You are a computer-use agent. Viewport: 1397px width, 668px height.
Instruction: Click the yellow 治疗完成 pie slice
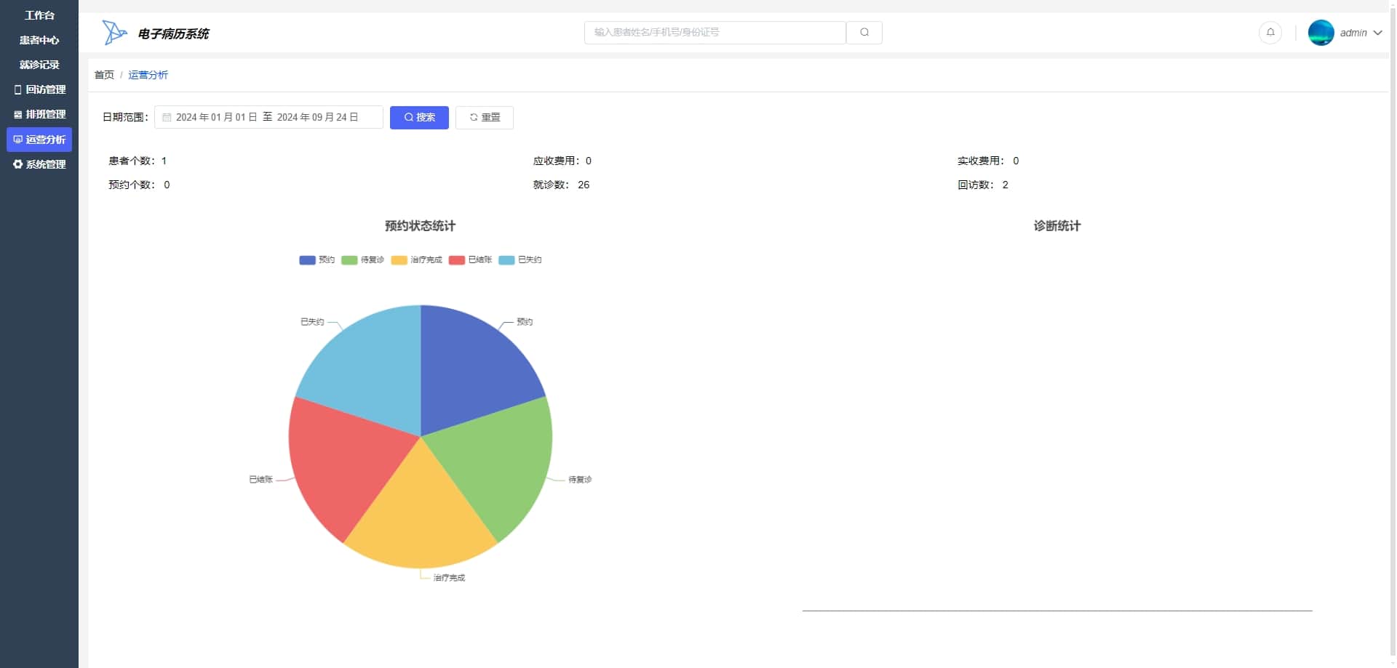(x=421, y=516)
